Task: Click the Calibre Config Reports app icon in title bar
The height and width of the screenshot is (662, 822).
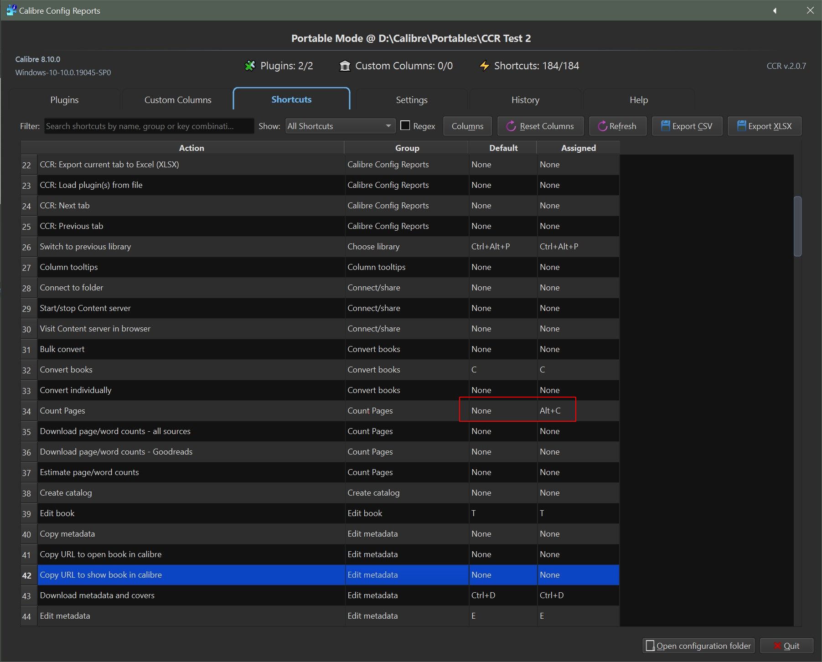Action: pyautogui.click(x=11, y=10)
